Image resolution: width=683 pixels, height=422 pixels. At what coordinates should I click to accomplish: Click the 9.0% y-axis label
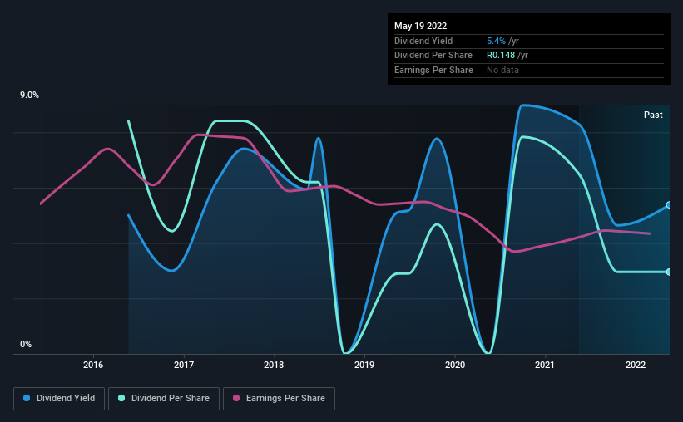tap(29, 96)
